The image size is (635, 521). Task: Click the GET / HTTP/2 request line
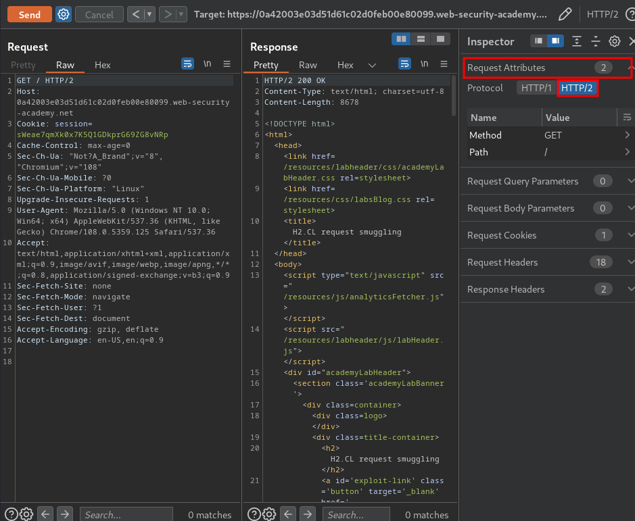[x=45, y=80]
